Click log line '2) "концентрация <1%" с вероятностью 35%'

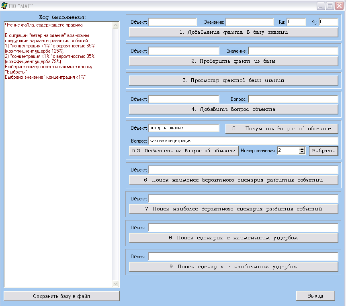tap(50, 57)
